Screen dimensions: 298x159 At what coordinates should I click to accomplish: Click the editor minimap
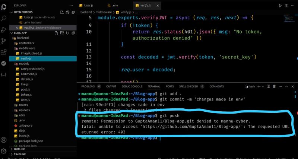pos(289,18)
